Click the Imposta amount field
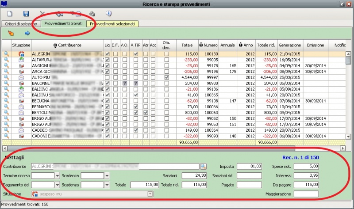The image size is (354, 209). coord(250,167)
